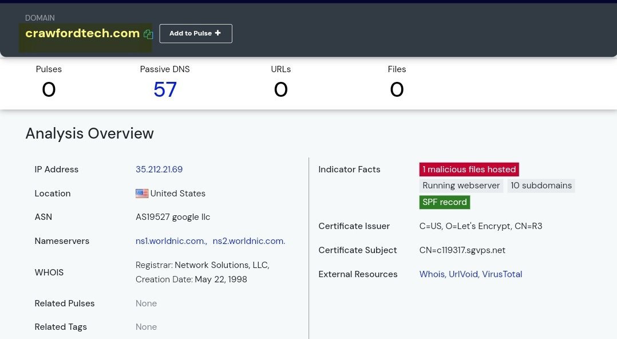This screenshot has height=339, width=617.
Task: Open the ns1.worldnic.com nameserver link
Action: click(x=171, y=241)
